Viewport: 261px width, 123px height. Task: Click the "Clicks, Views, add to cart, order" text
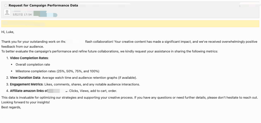93,91
